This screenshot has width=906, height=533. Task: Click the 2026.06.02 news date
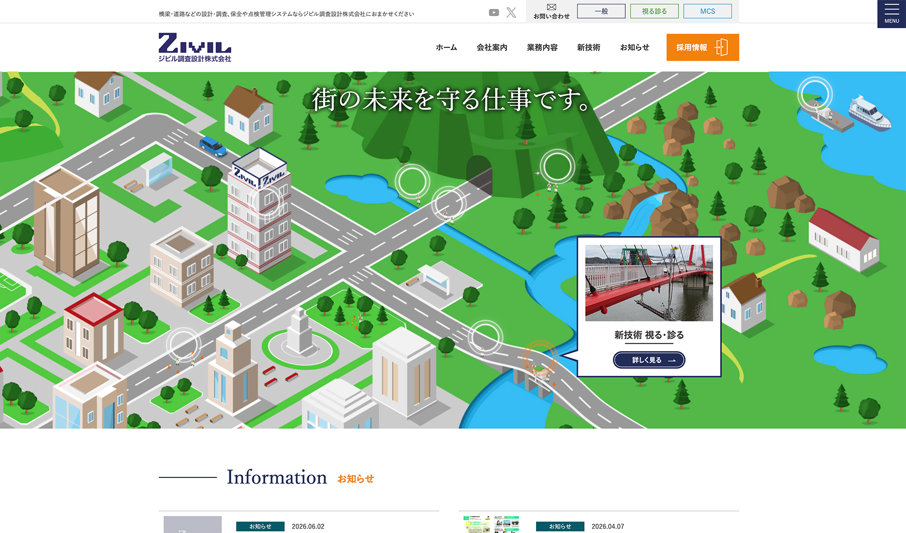click(x=308, y=526)
